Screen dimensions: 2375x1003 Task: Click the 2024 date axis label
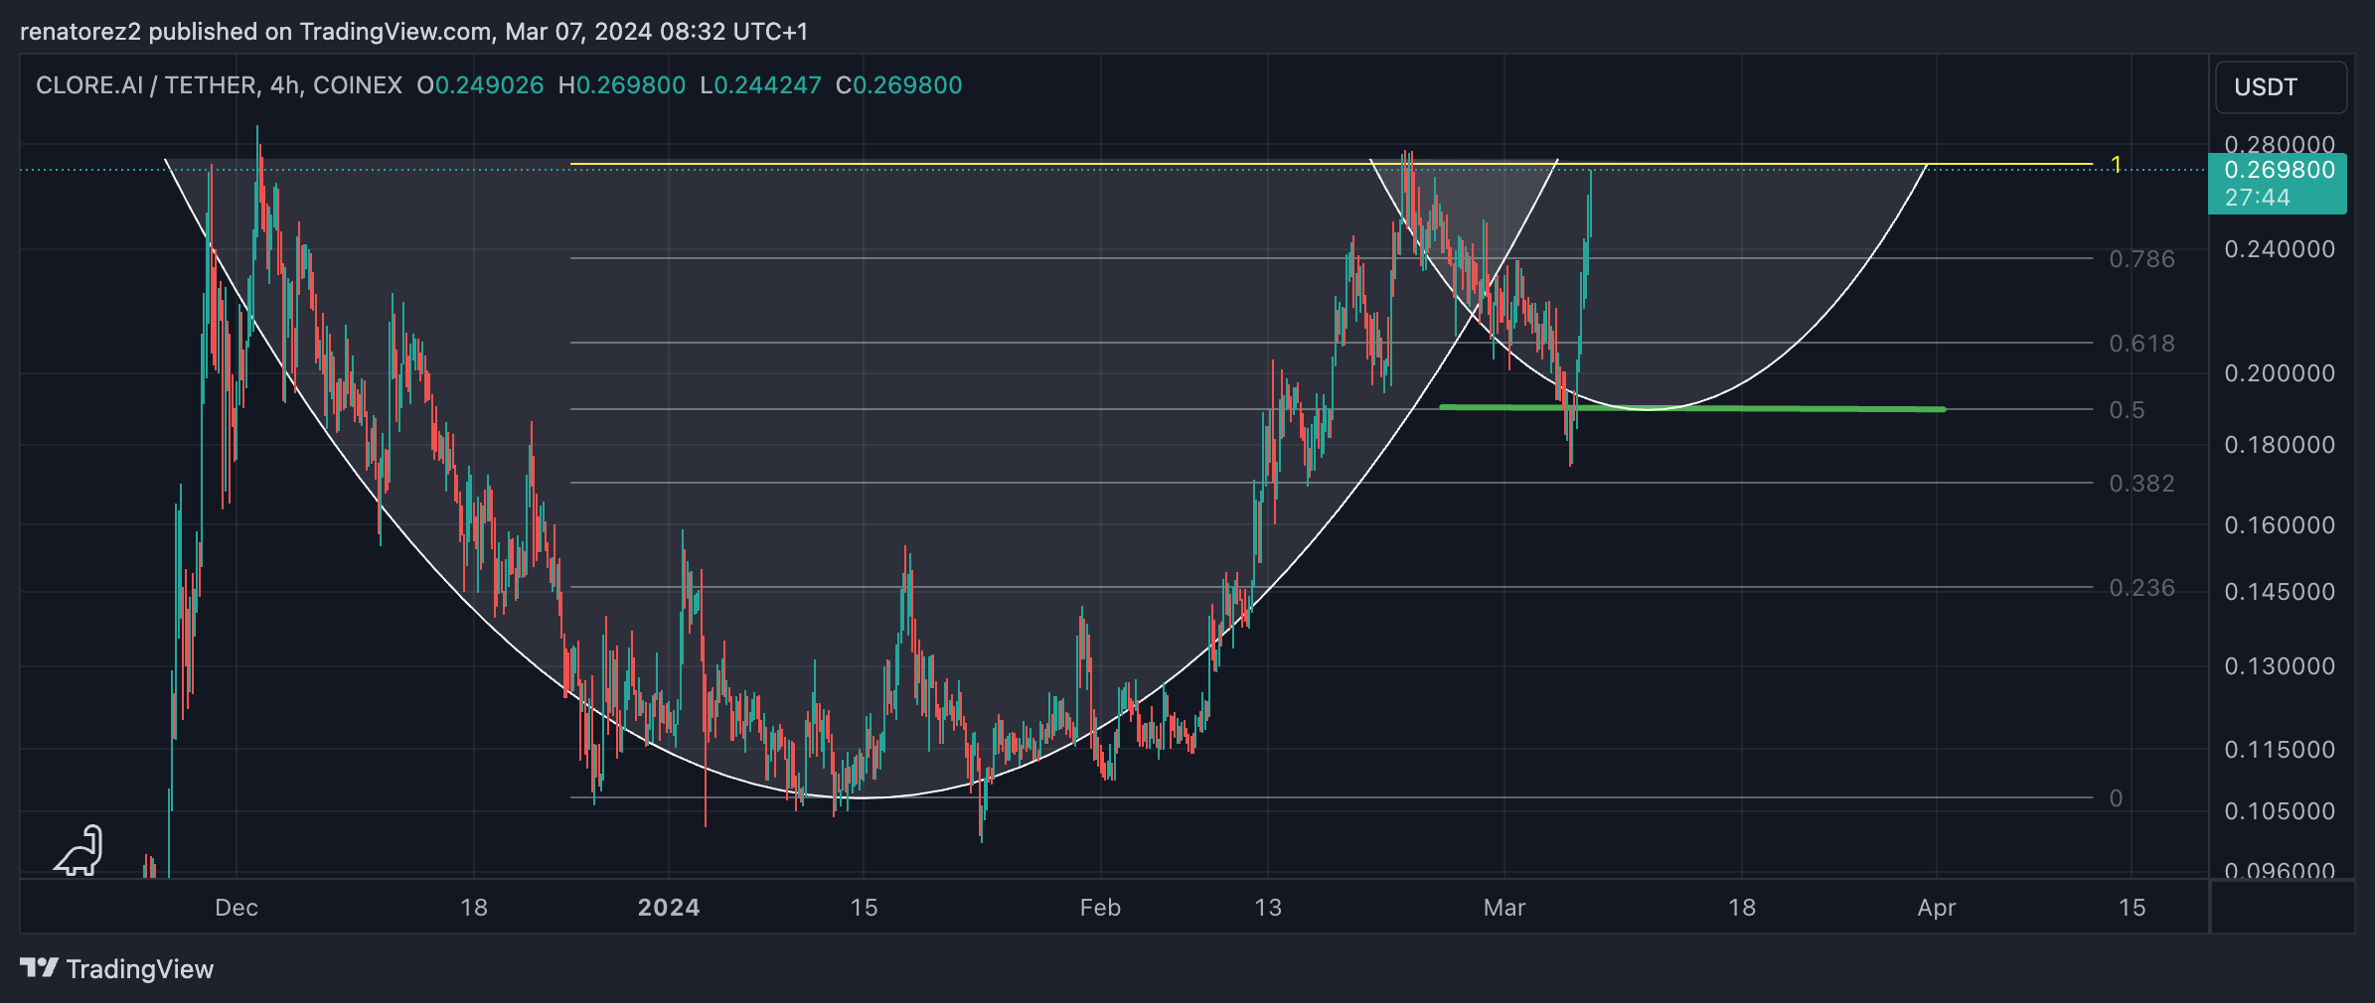(669, 908)
